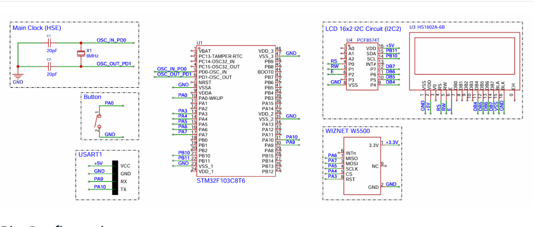Click the STM32 U1 microcontroller body
Image resolution: width=538 pixels, height=227 pixels.
coord(236,110)
